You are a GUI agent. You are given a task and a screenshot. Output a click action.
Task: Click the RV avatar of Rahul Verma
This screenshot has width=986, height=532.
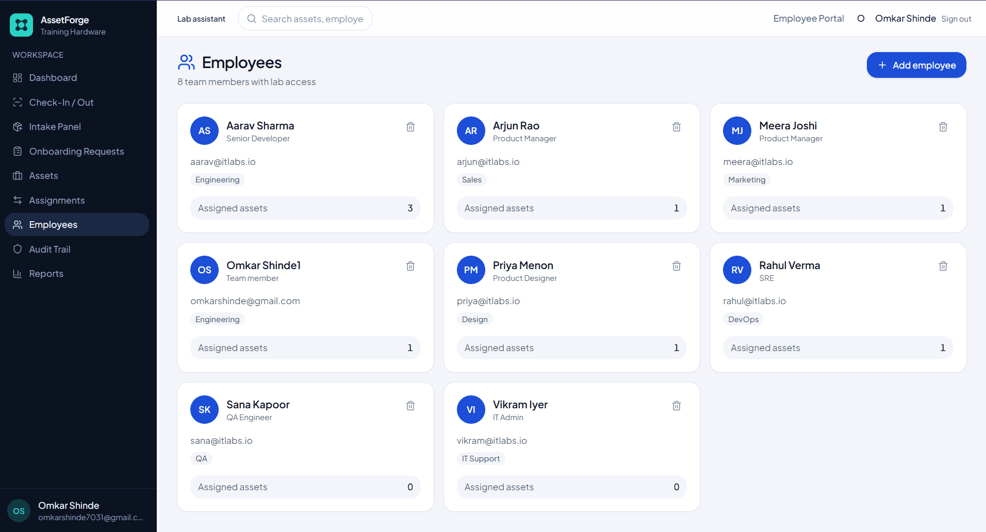click(737, 270)
